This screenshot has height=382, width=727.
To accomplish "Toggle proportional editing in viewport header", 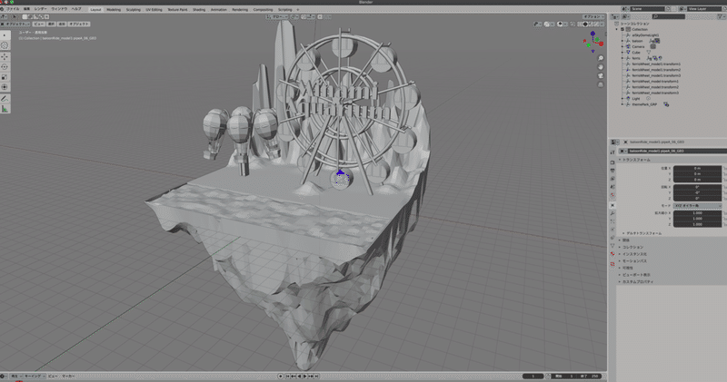I will coord(320,16).
